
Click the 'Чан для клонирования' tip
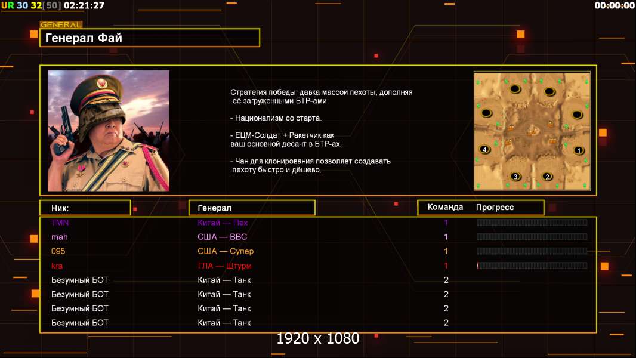tap(310, 165)
